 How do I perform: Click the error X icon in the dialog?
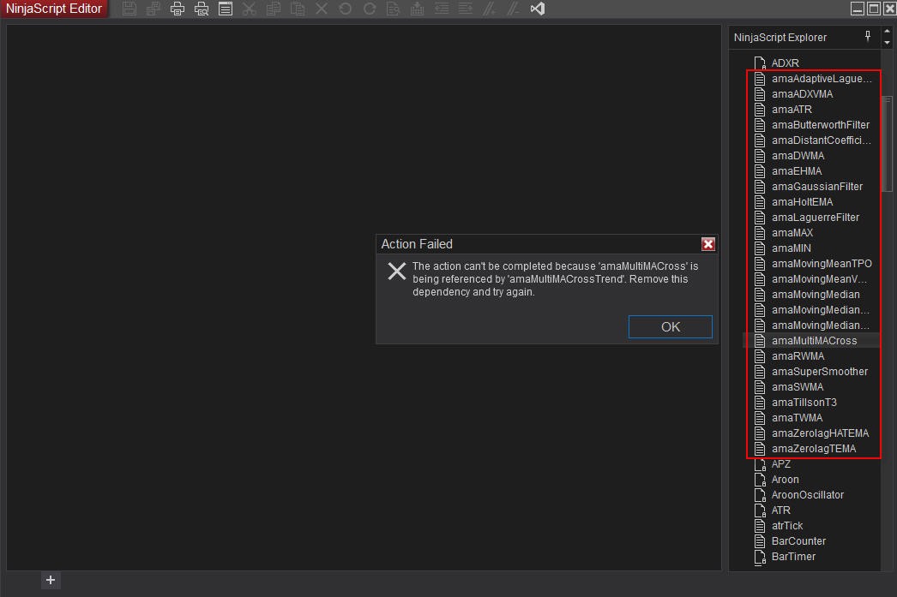coord(396,271)
